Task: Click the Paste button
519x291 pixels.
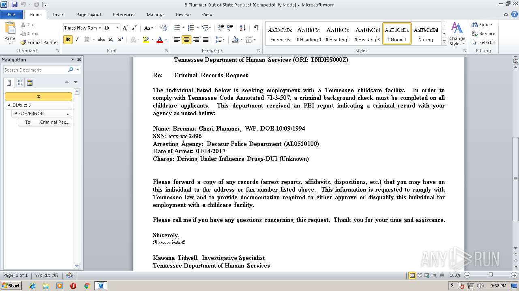Action: point(10,33)
